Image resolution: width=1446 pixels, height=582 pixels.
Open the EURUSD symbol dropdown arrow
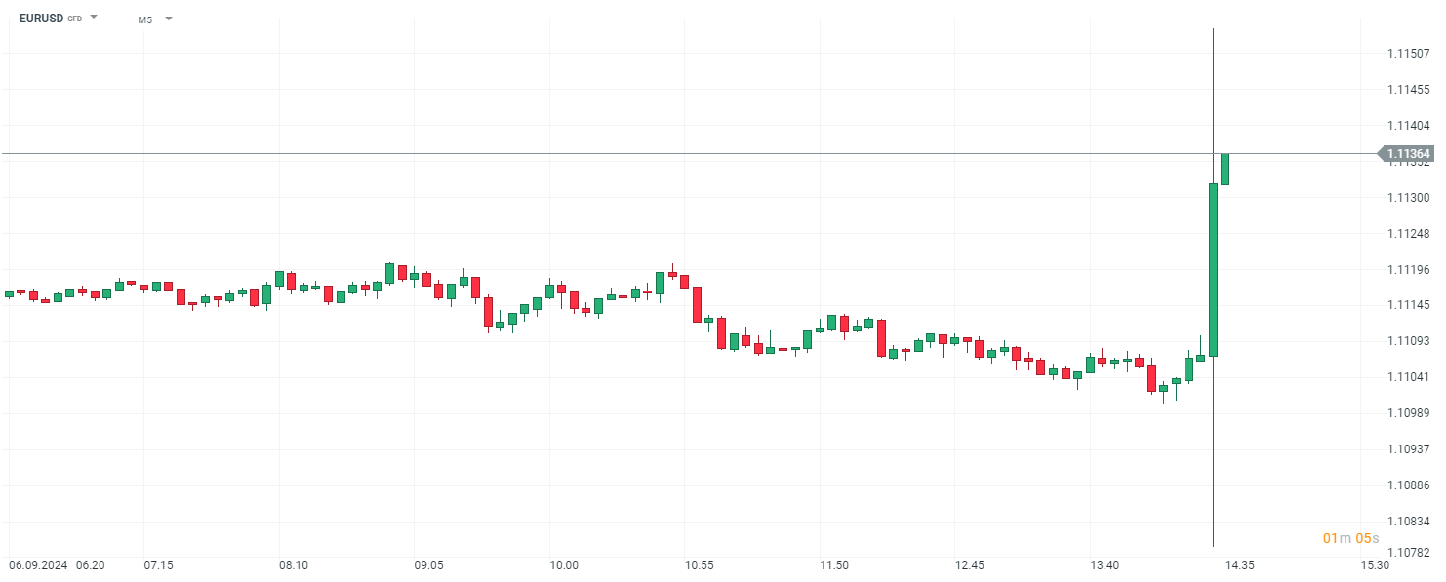94,18
